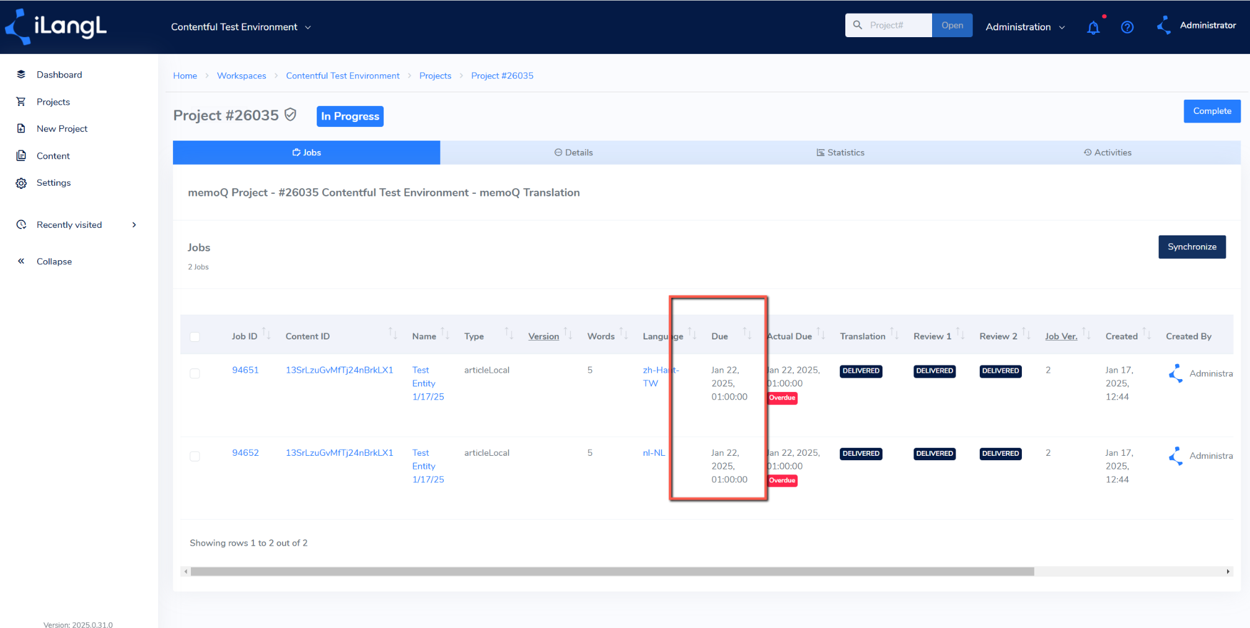Click the Complete button
The height and width of the screenshot is (628, 1250).
1212,111
